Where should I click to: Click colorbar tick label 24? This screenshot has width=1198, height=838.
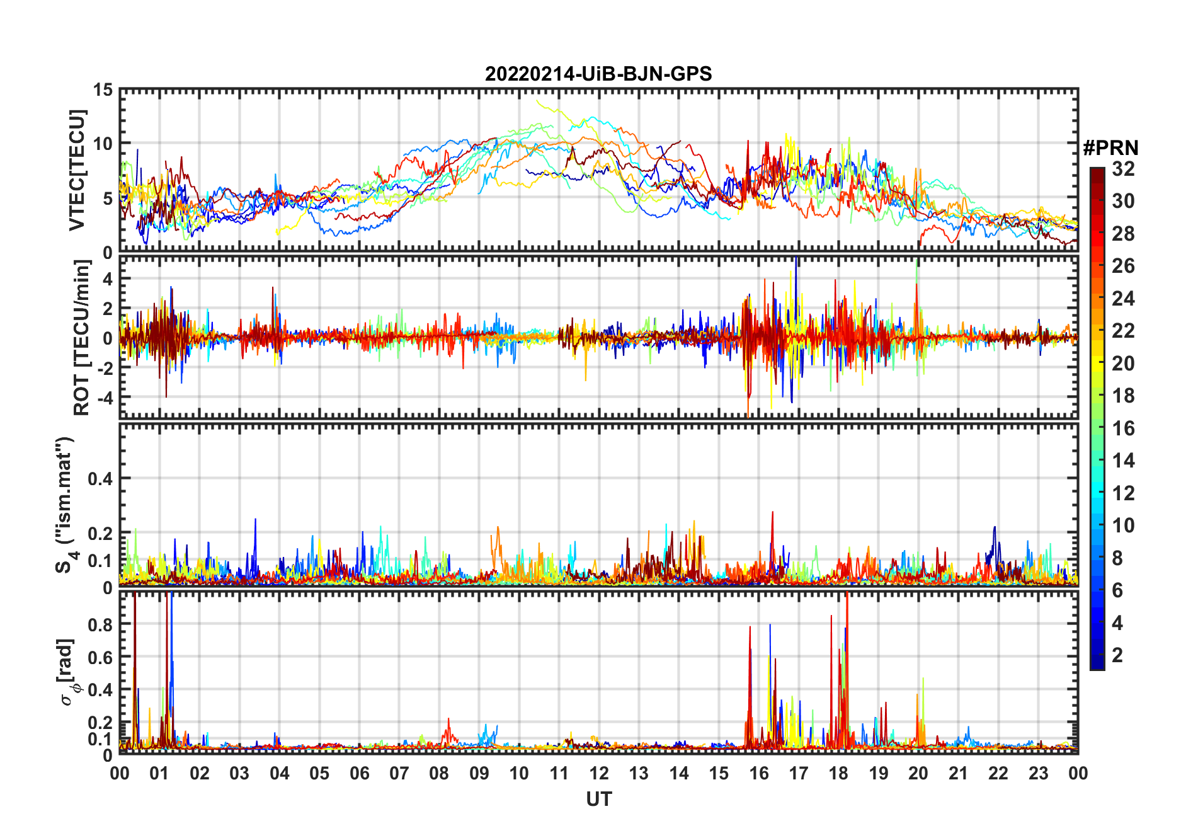(x=1123, y=299)
